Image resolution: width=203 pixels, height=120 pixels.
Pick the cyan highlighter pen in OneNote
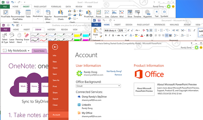click(x=86, y=35)
